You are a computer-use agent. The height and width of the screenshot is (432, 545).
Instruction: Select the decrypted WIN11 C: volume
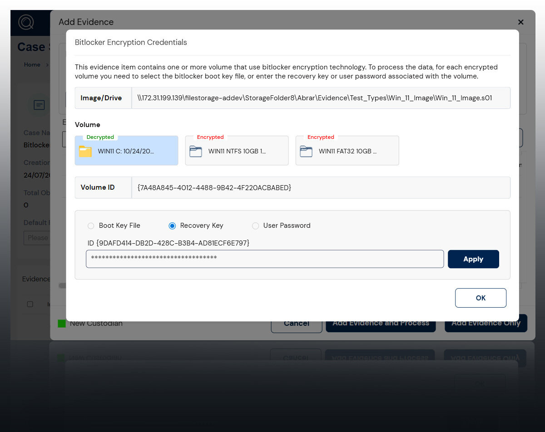pyautogui.click(x=126, y=151)
